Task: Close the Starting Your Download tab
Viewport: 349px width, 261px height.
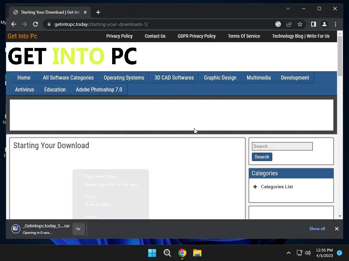Action: coord(85,12)
